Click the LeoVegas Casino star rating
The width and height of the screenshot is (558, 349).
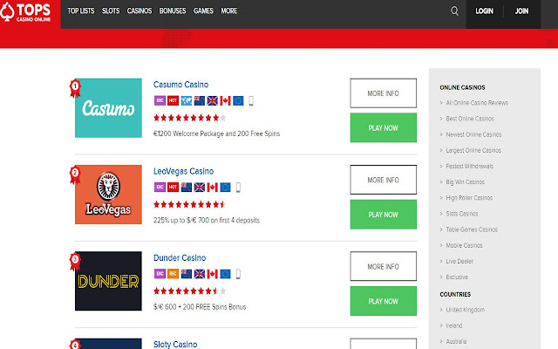pyautogui.click(x=190, y=204)
